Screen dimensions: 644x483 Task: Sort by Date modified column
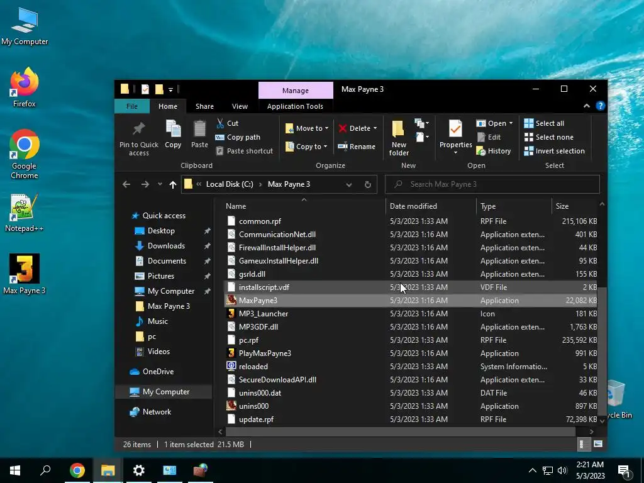pyautogui.click(x=430, y=206)
